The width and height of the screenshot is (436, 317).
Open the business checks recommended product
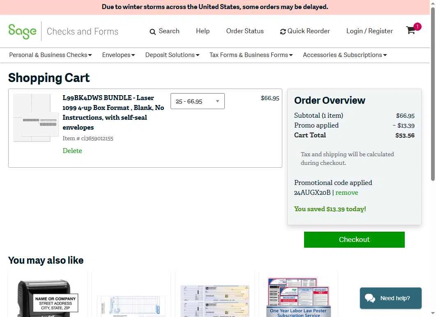(215, 301)
